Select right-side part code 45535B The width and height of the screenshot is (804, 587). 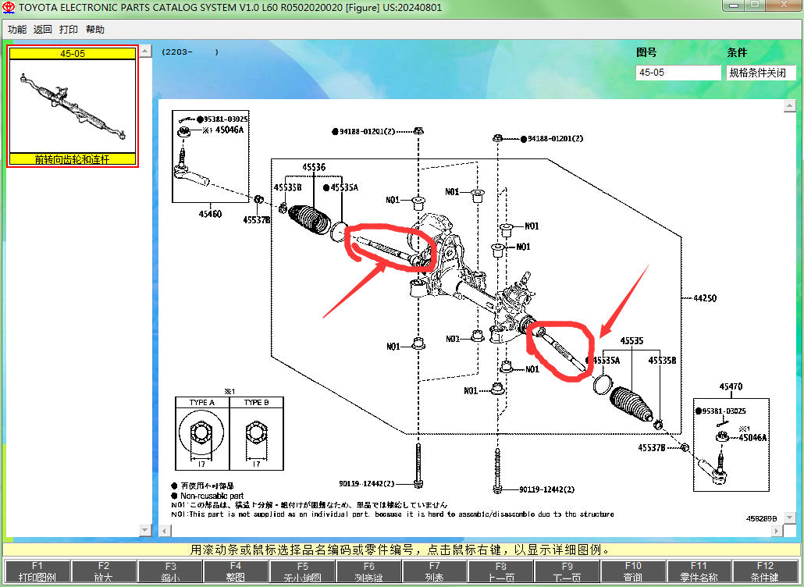663,361
